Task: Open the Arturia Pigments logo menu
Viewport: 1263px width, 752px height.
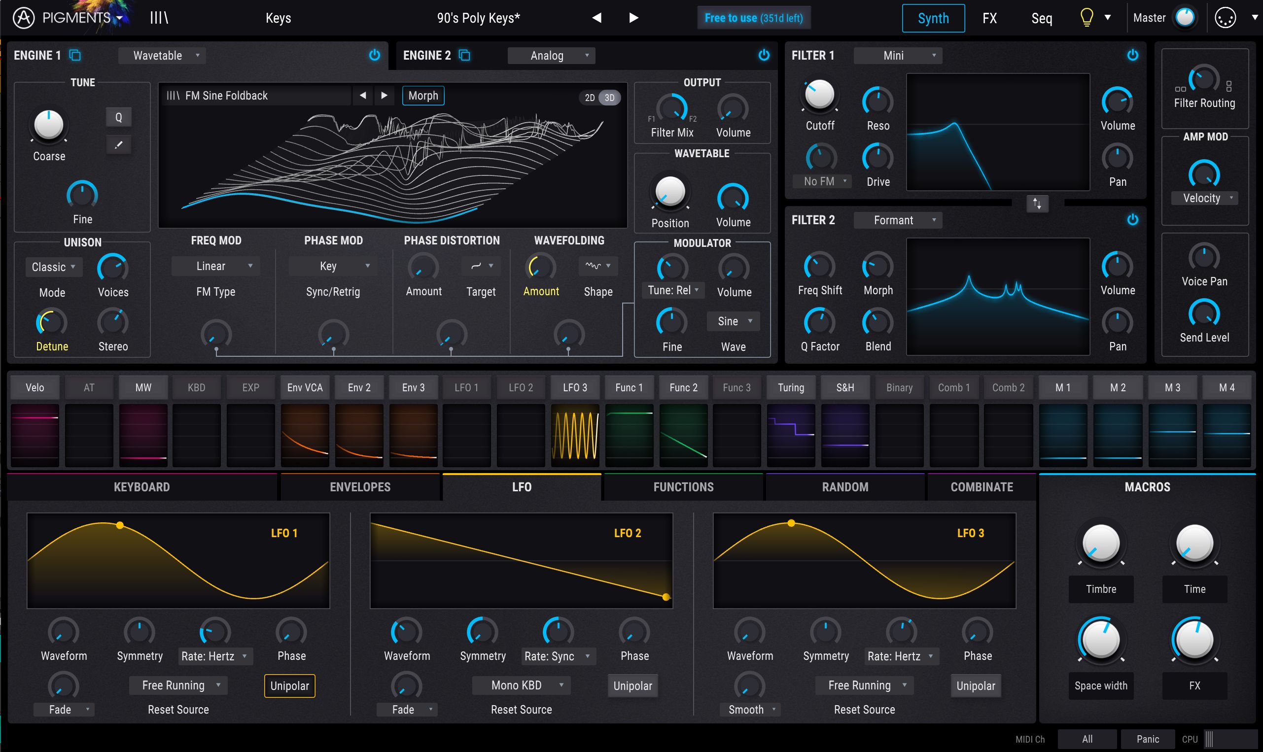Action: tap(69, 18)
